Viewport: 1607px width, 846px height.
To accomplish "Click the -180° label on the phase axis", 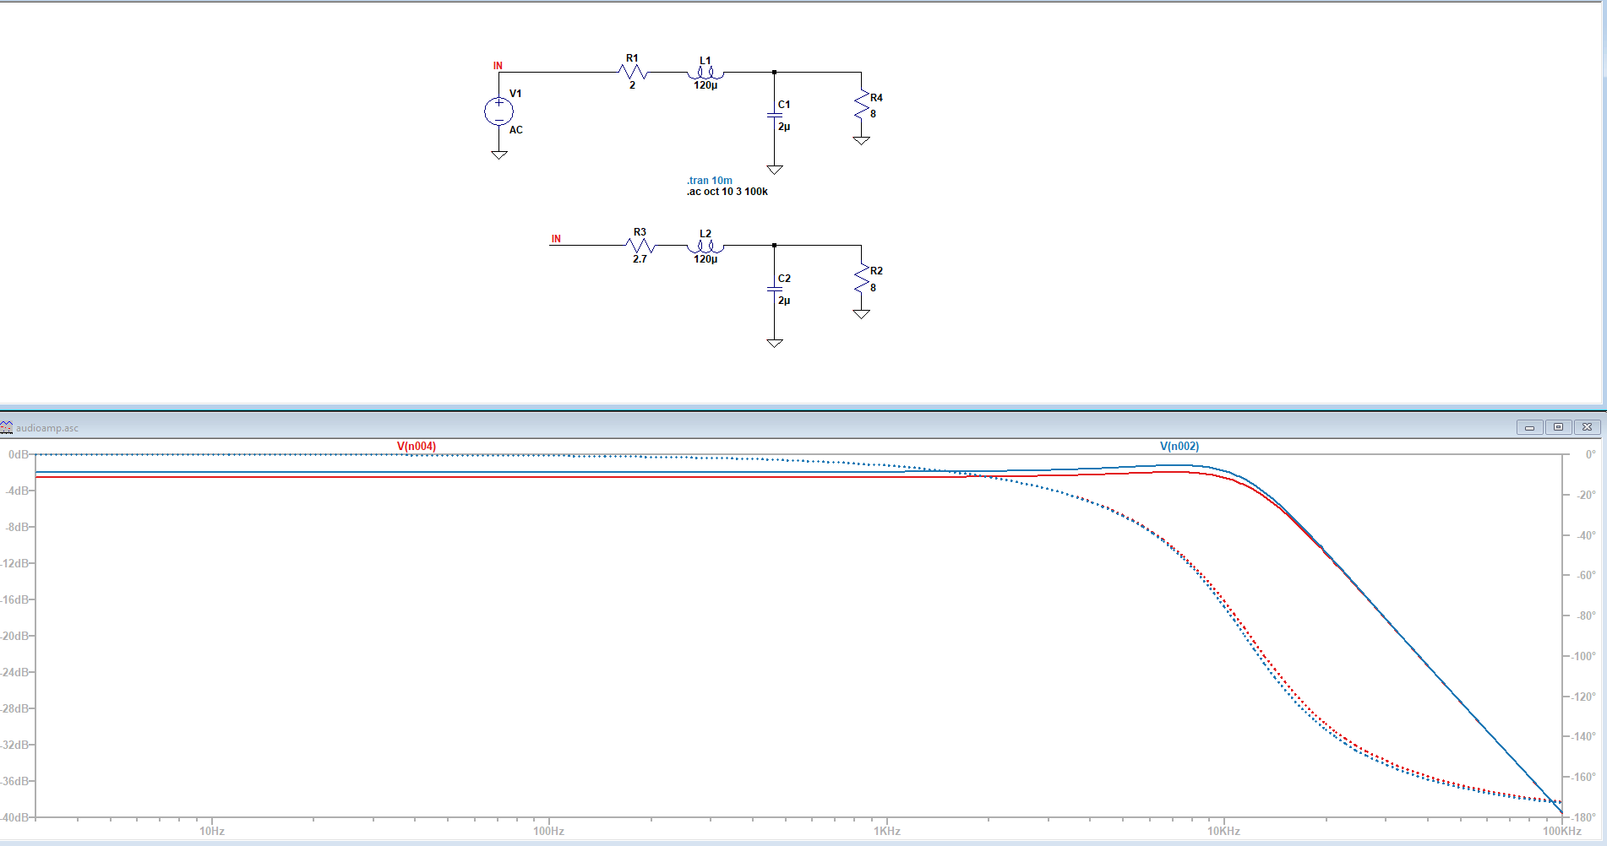I will [1584, 817].
